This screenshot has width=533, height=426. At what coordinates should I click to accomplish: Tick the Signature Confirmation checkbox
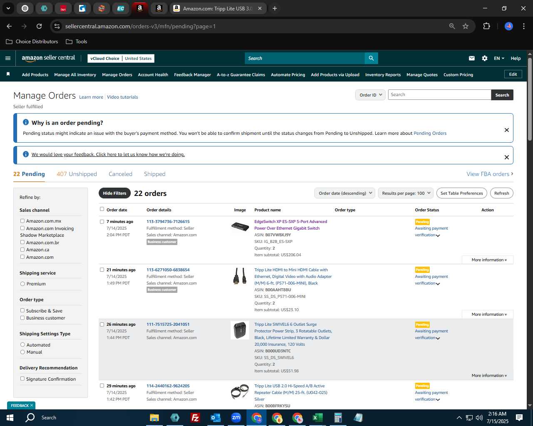[x=22, y=379]
